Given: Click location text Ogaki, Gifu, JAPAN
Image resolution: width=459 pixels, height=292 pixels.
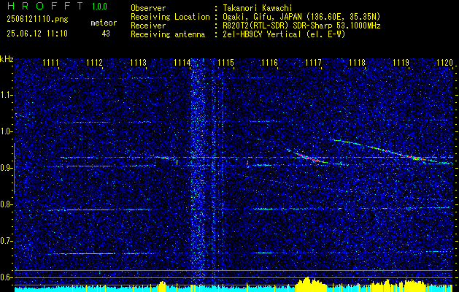Looking at the screenshot, I should click(262, 17).
